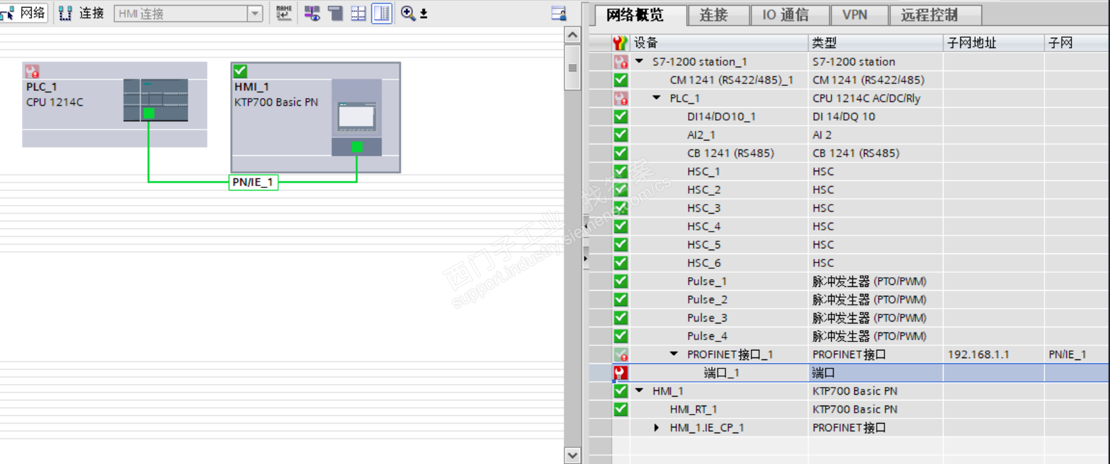
Task: Click the red error icon on 端口_1 row
Action: click(621, 373)
